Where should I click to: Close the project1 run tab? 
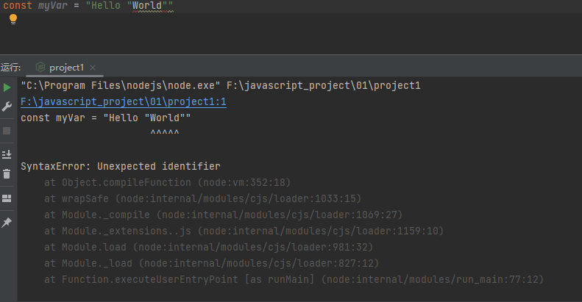(93, 68)
